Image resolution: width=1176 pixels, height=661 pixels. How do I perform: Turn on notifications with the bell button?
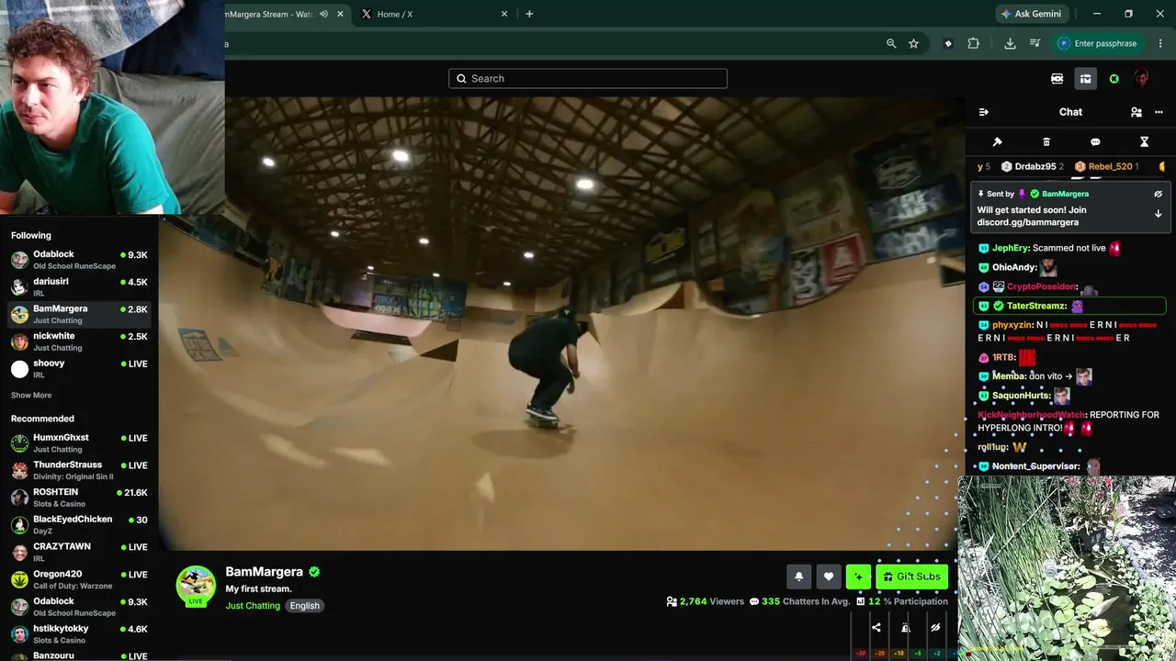pyautogui.click(x=799, y=577)
